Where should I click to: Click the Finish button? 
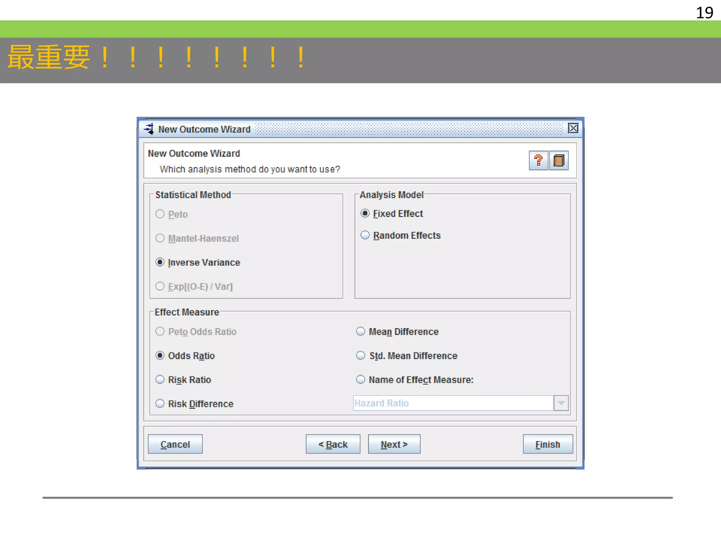coord(547,444)
